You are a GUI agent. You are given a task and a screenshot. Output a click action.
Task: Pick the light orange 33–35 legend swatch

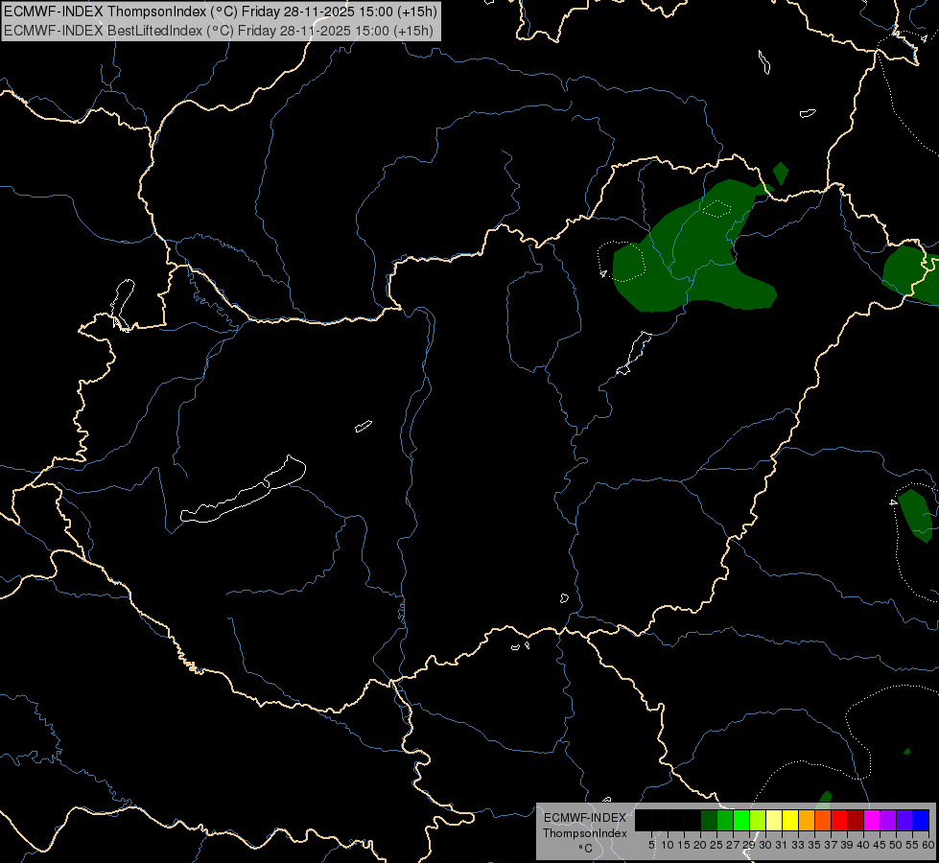[x=806, y=820]
